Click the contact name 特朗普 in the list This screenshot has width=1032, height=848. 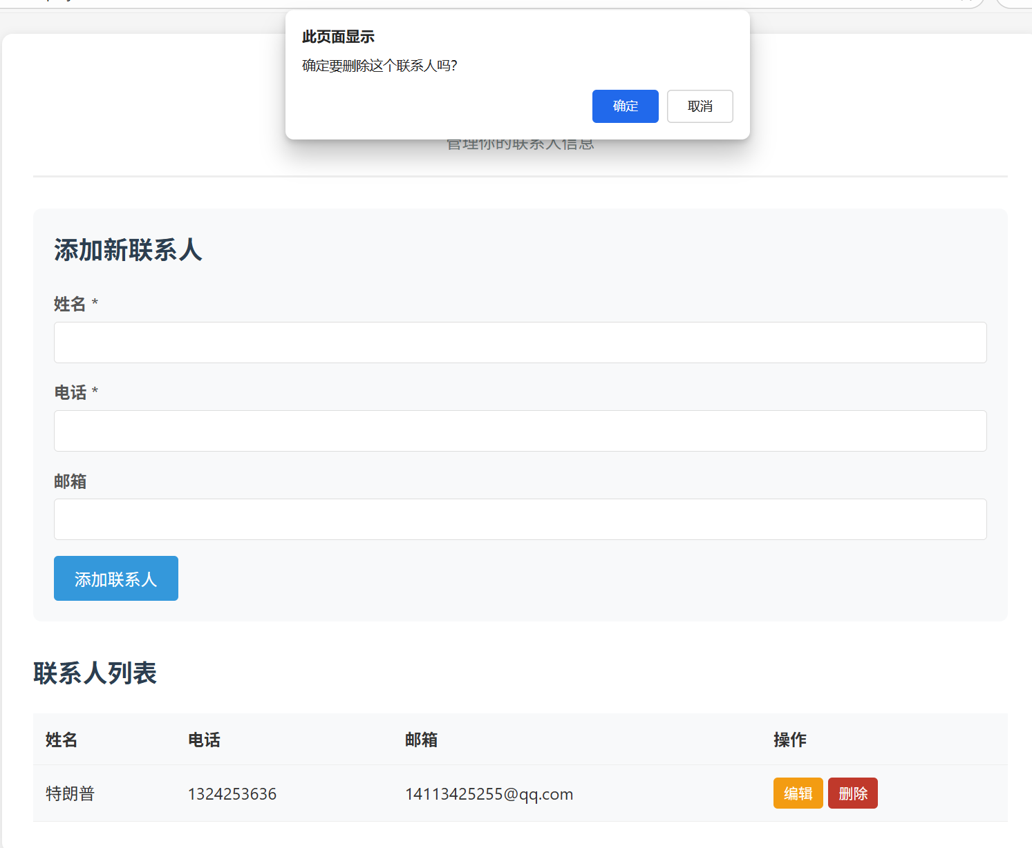[x=70, y=793]
